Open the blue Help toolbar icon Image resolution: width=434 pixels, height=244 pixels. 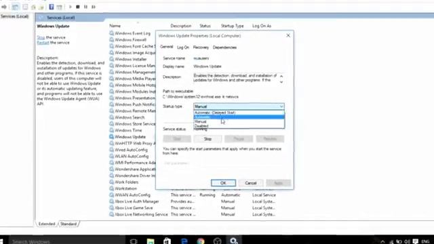[52, 7]
